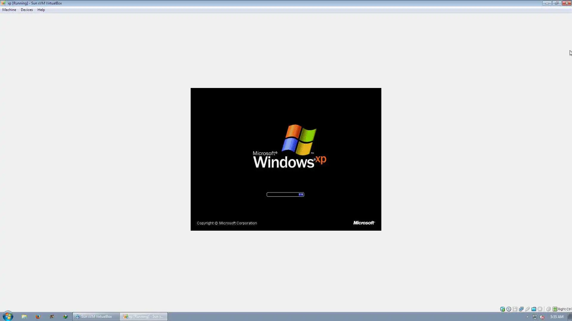The height and width of the screenshot is (321, 572).
Task: Click the floppy disk status icon
Action: click(515, 309)
